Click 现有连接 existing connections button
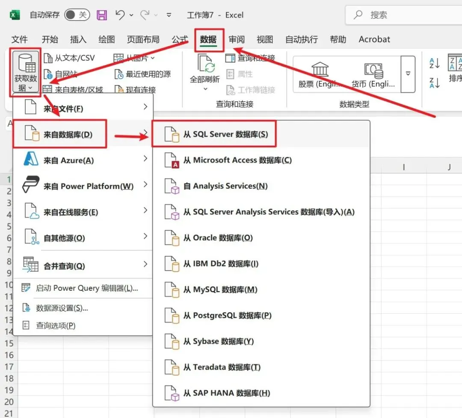Viewport: 462px width, 418px height. (135, 89)
